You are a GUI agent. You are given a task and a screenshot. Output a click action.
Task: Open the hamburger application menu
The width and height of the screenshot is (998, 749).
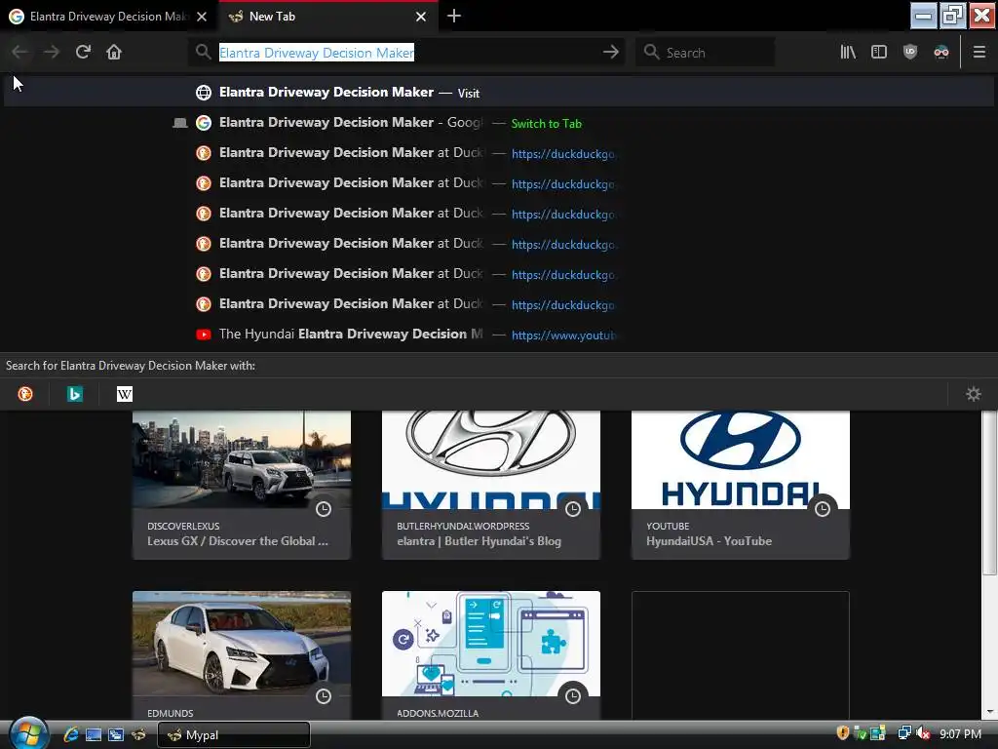coord(979,53)
